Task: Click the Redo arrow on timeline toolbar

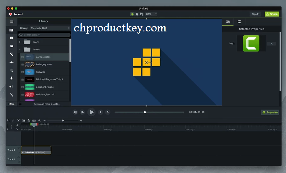Action: (13, 120)
